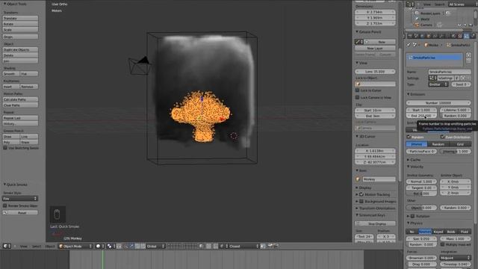The width and height of the screenshot is (478, 269).
Task: Click the Stop Display screencast button
Action: tap(375, 223)
